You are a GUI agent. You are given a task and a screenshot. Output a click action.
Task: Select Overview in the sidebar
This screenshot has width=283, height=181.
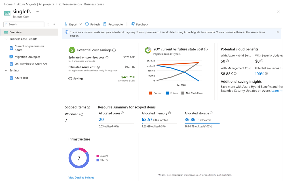16,32
